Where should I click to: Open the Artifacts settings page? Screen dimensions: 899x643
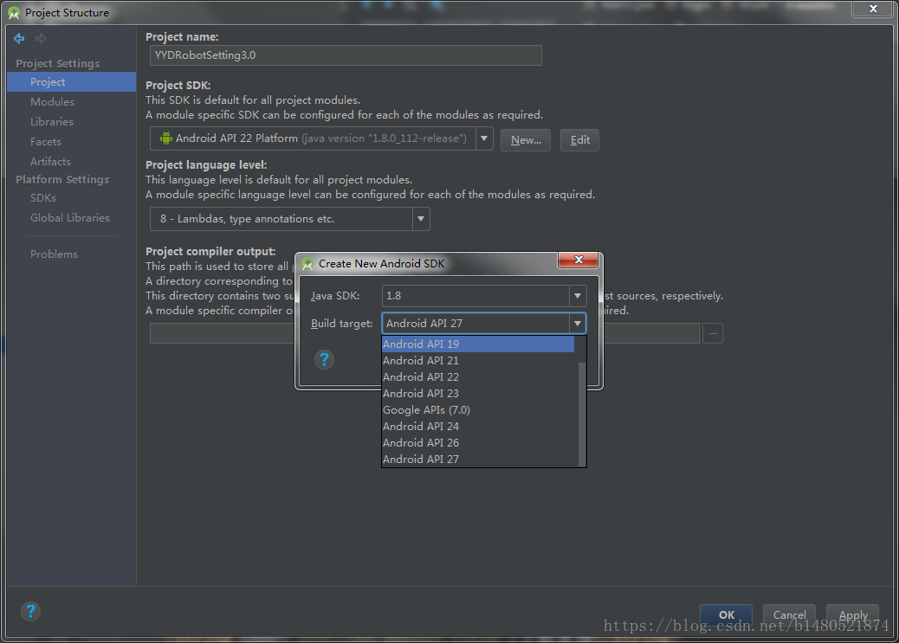pos(50,162)
